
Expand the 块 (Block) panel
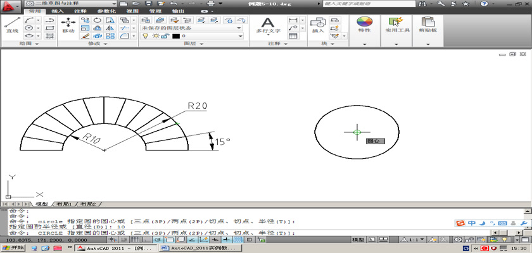[328, 44]
